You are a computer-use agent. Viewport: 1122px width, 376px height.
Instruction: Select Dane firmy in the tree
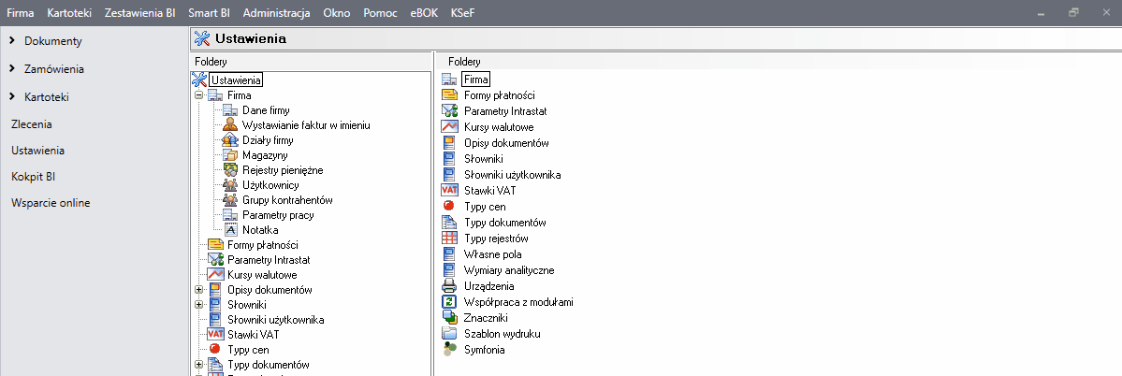[265, 110]
